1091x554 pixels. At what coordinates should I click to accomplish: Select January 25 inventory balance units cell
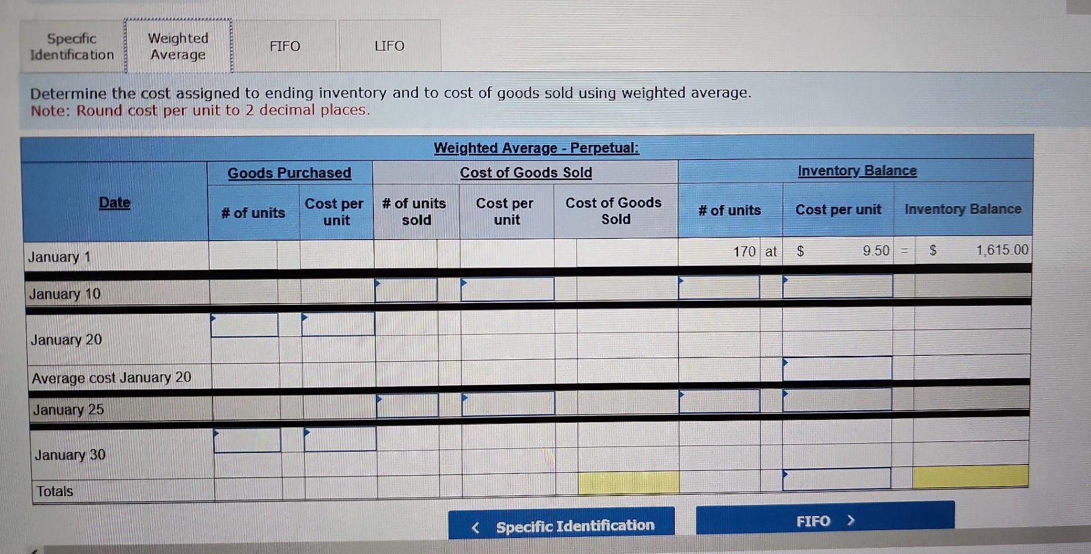719,401
